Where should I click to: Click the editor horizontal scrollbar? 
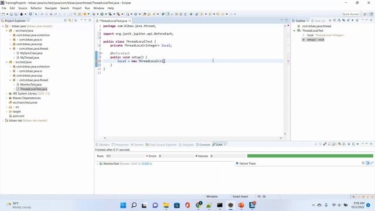coord(193,138)
